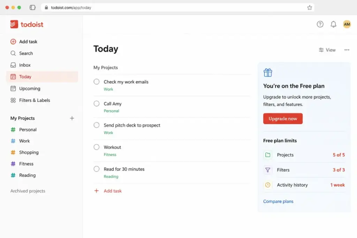Screen dimensions: 357x238
Task: Expand My Projects sidebar section
Action: coord(23,118)
